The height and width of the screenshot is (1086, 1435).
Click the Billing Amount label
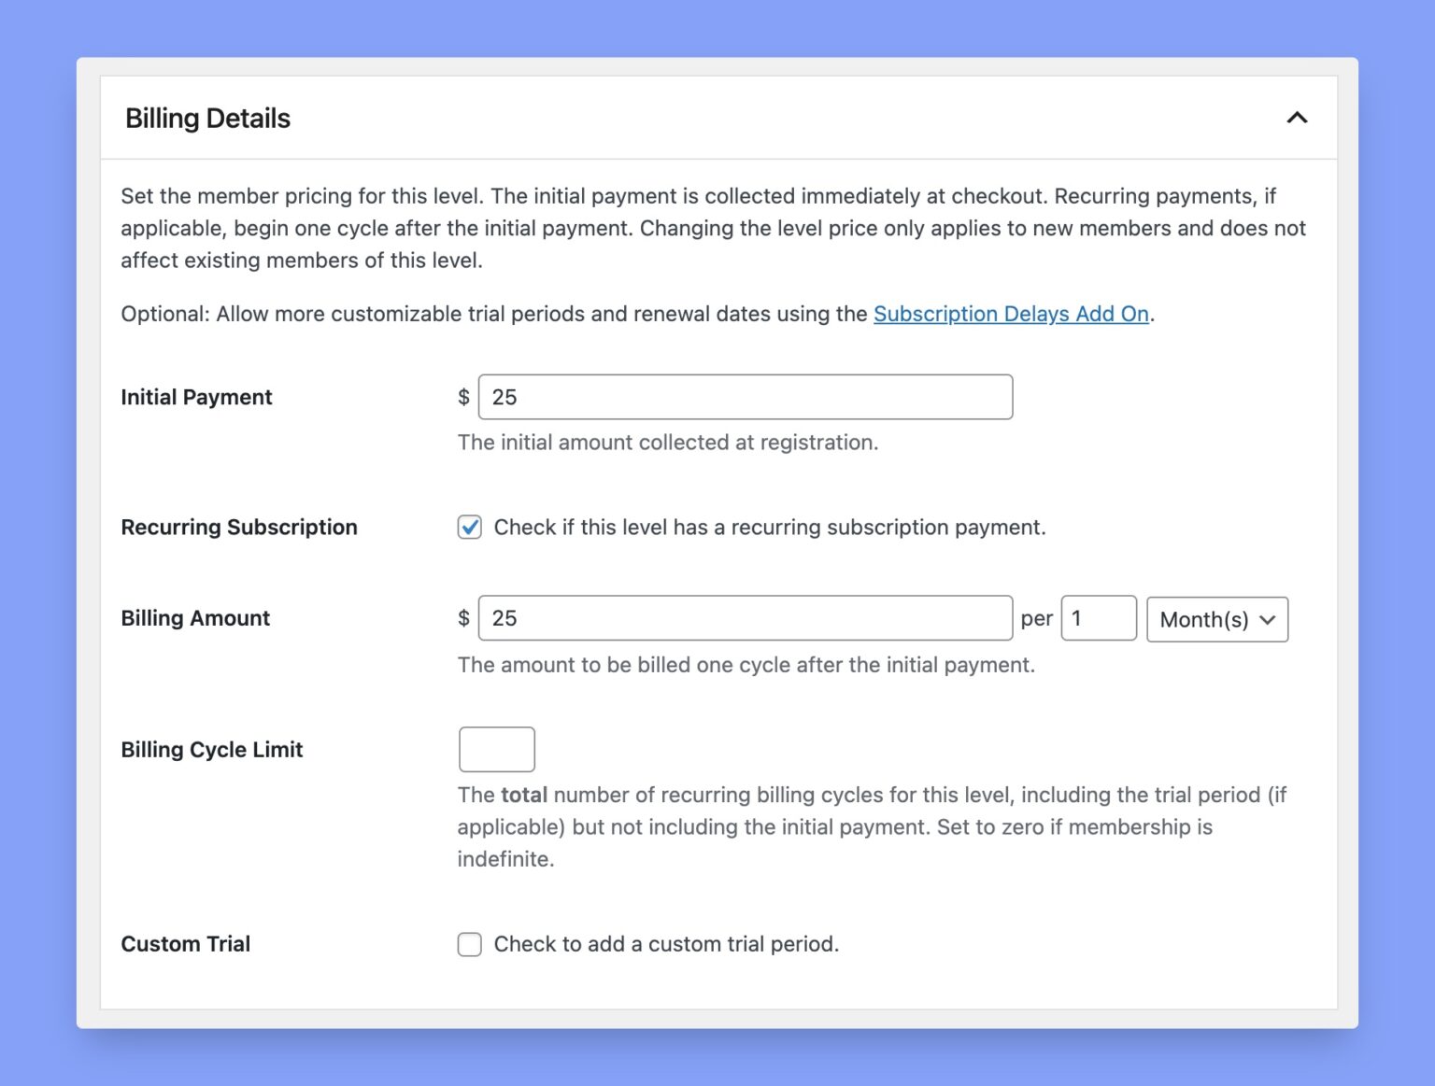[194, 617]
